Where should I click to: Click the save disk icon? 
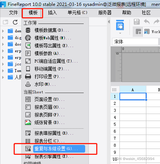(x=137, y=22)
